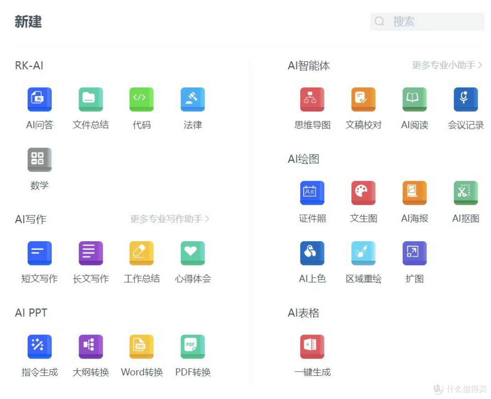Screen dimensions: 491x399
Task: Launch 大纲转换 PPT tool
Action: pyautogui.click(x=90, y=347)
